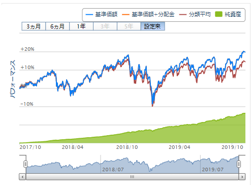251x185 pixels.
Task: Choose the 3年 period tab
Action: coord(105,26)
